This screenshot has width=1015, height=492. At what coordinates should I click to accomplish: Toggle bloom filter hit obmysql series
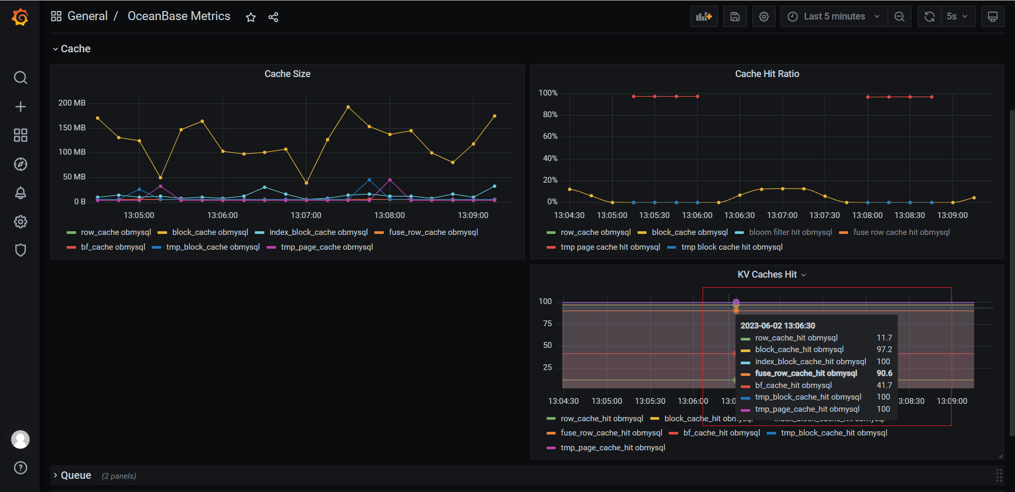tap(789, 232)
